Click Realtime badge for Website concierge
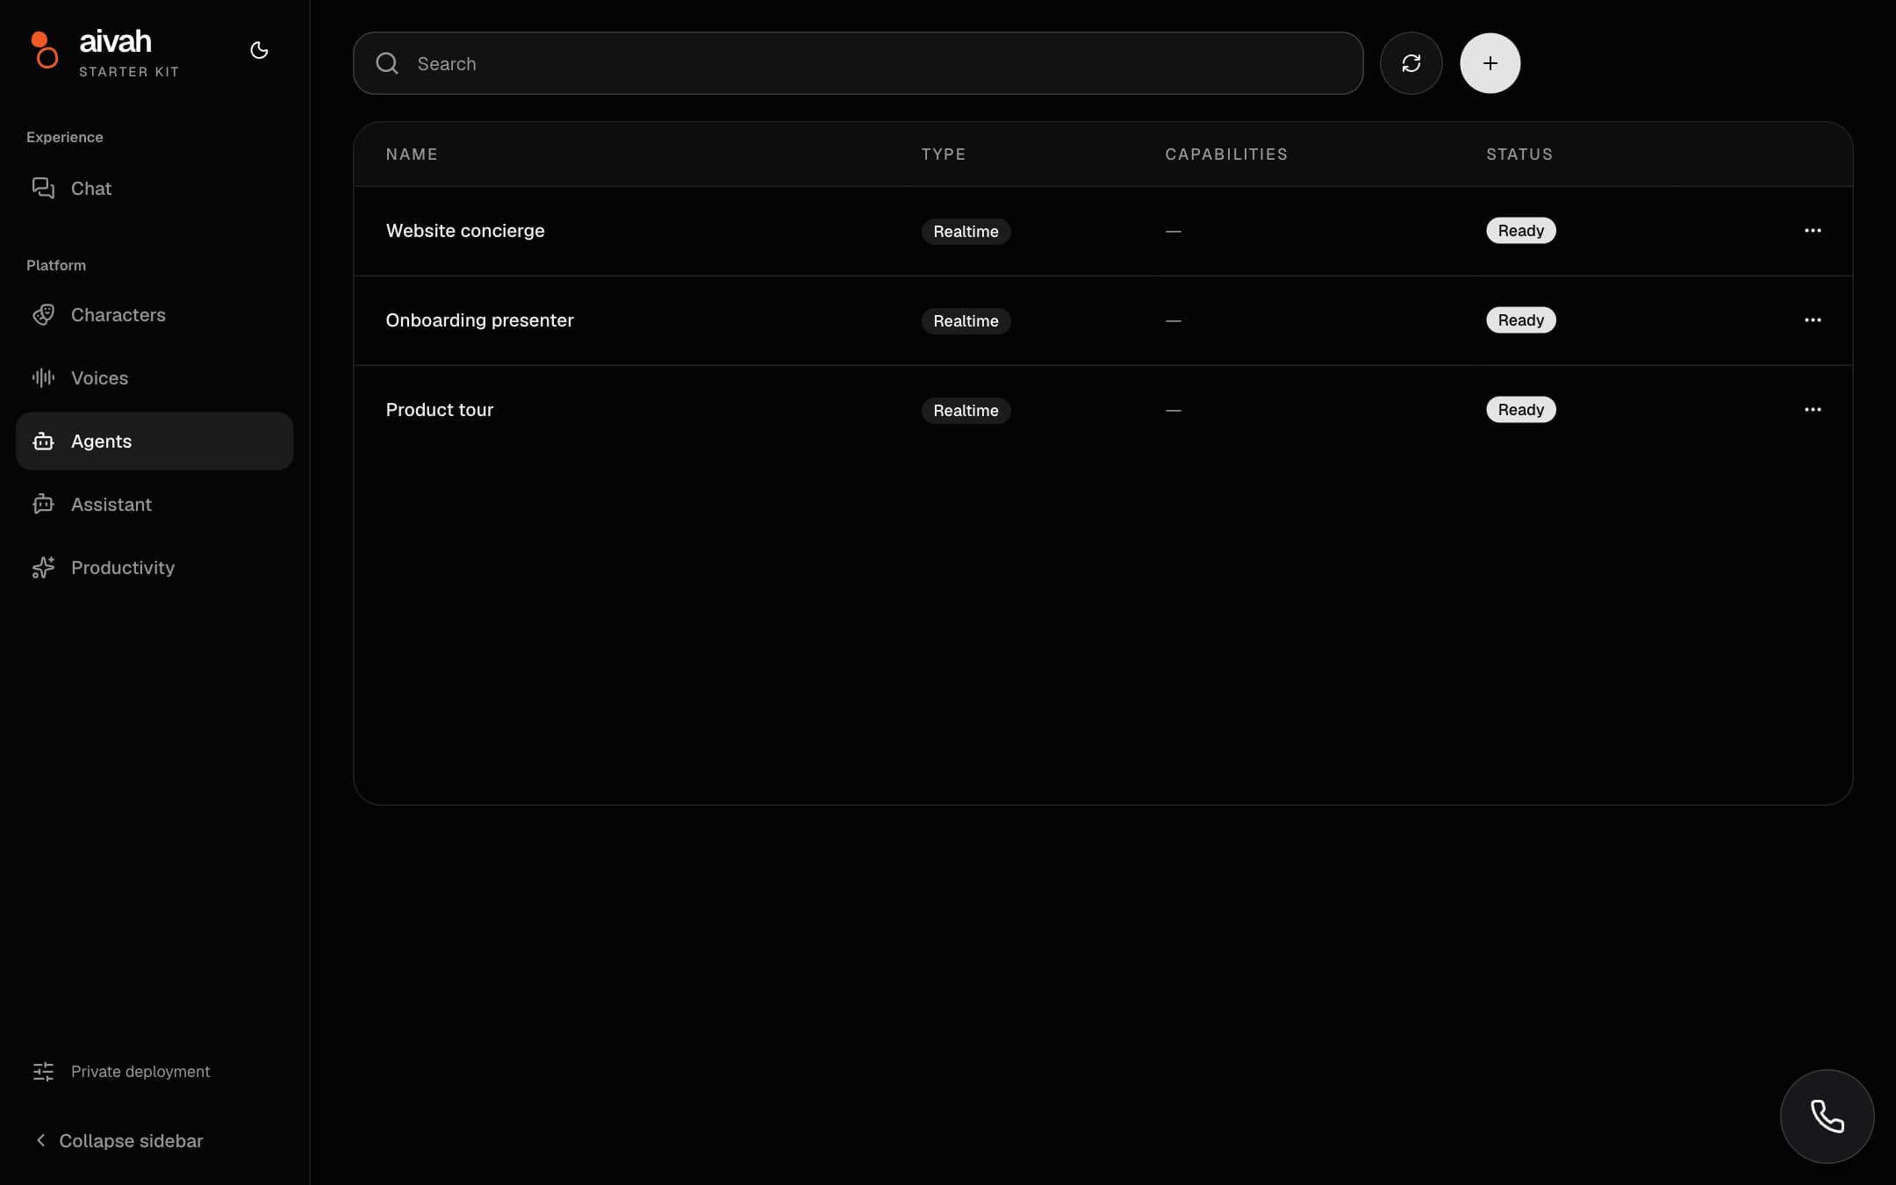Image resolution: width=1896 pixels, height=1185 pixels. (966, 231)
